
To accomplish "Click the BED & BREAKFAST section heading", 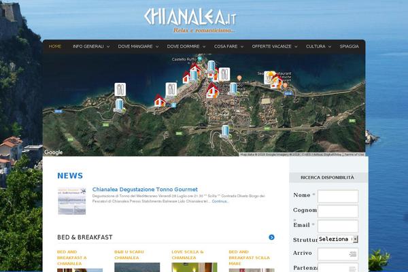I will click(x=85, y=237).
